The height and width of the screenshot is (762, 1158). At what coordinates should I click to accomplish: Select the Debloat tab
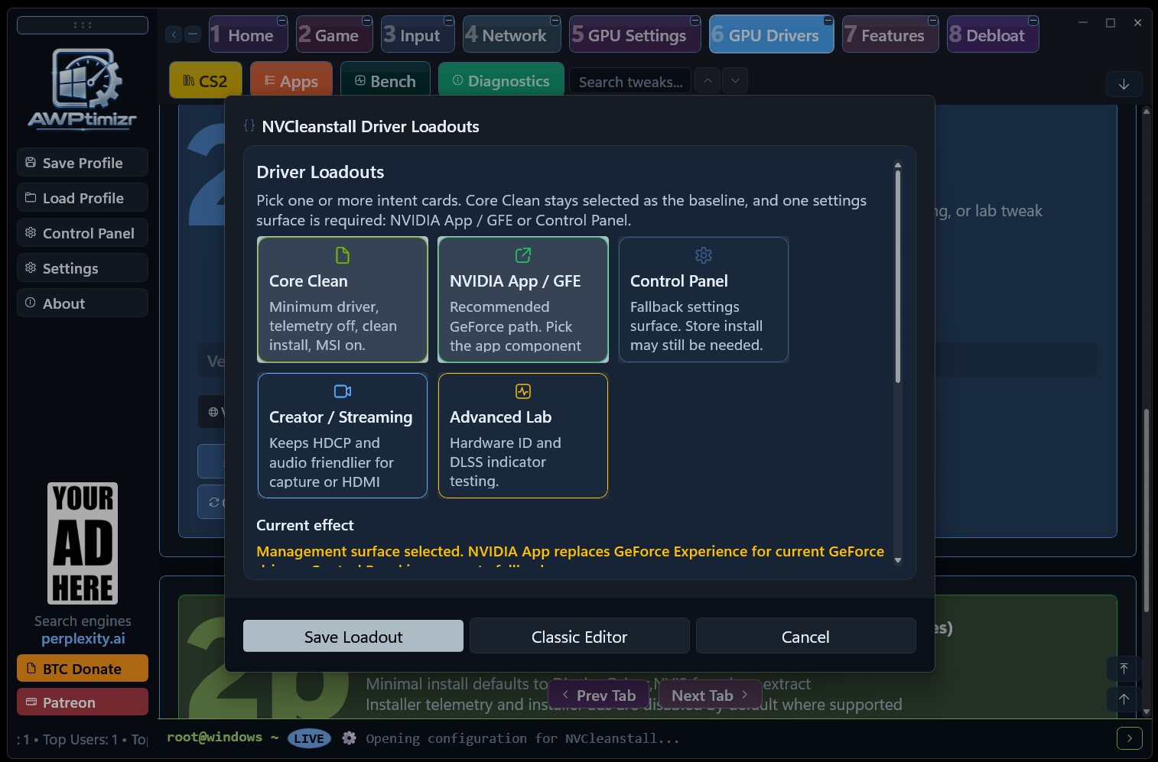pyautogui.click(x=993, y=34)
